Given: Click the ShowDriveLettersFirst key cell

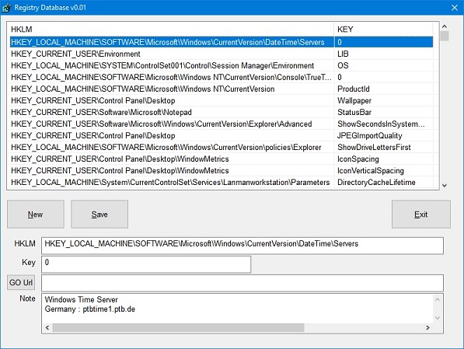Looking at the screenshot, I should pos(383,147).
